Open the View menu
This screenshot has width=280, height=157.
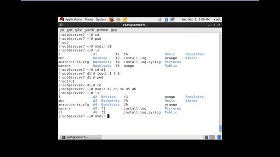(x=78, y=30)
